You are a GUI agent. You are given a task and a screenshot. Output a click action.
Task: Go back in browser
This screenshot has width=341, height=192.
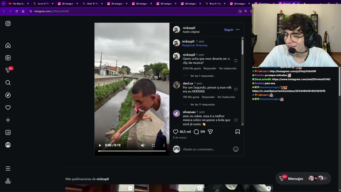click(x=4, y=11)
